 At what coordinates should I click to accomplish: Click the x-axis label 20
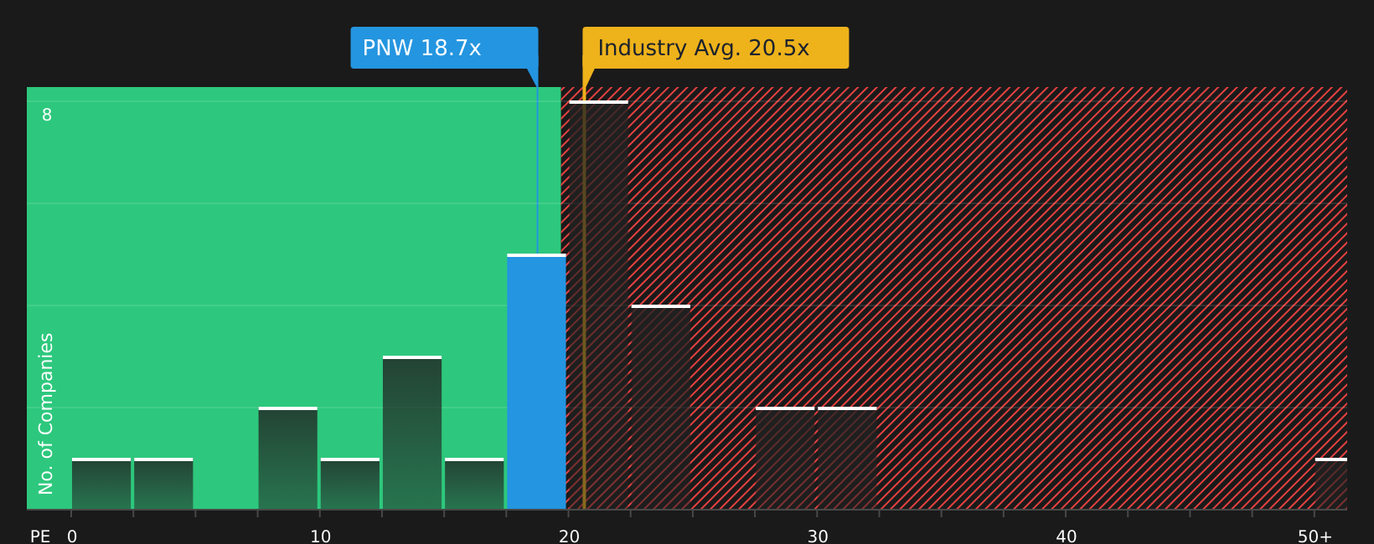569,536
